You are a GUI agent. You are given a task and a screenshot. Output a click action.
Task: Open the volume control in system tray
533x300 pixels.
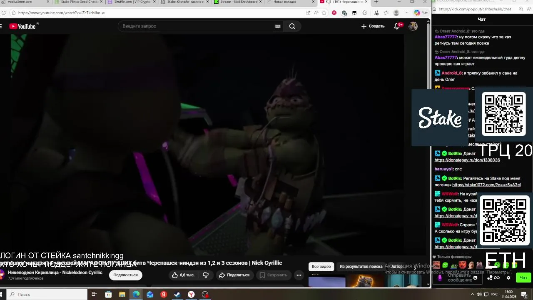coord(479,295)
